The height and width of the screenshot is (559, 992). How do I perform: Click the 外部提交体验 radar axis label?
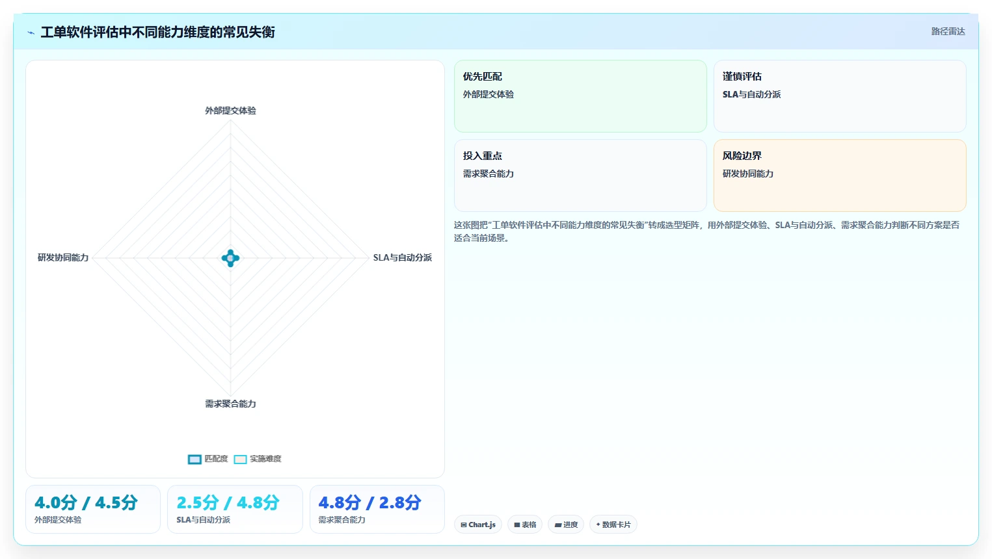[230, 110]
